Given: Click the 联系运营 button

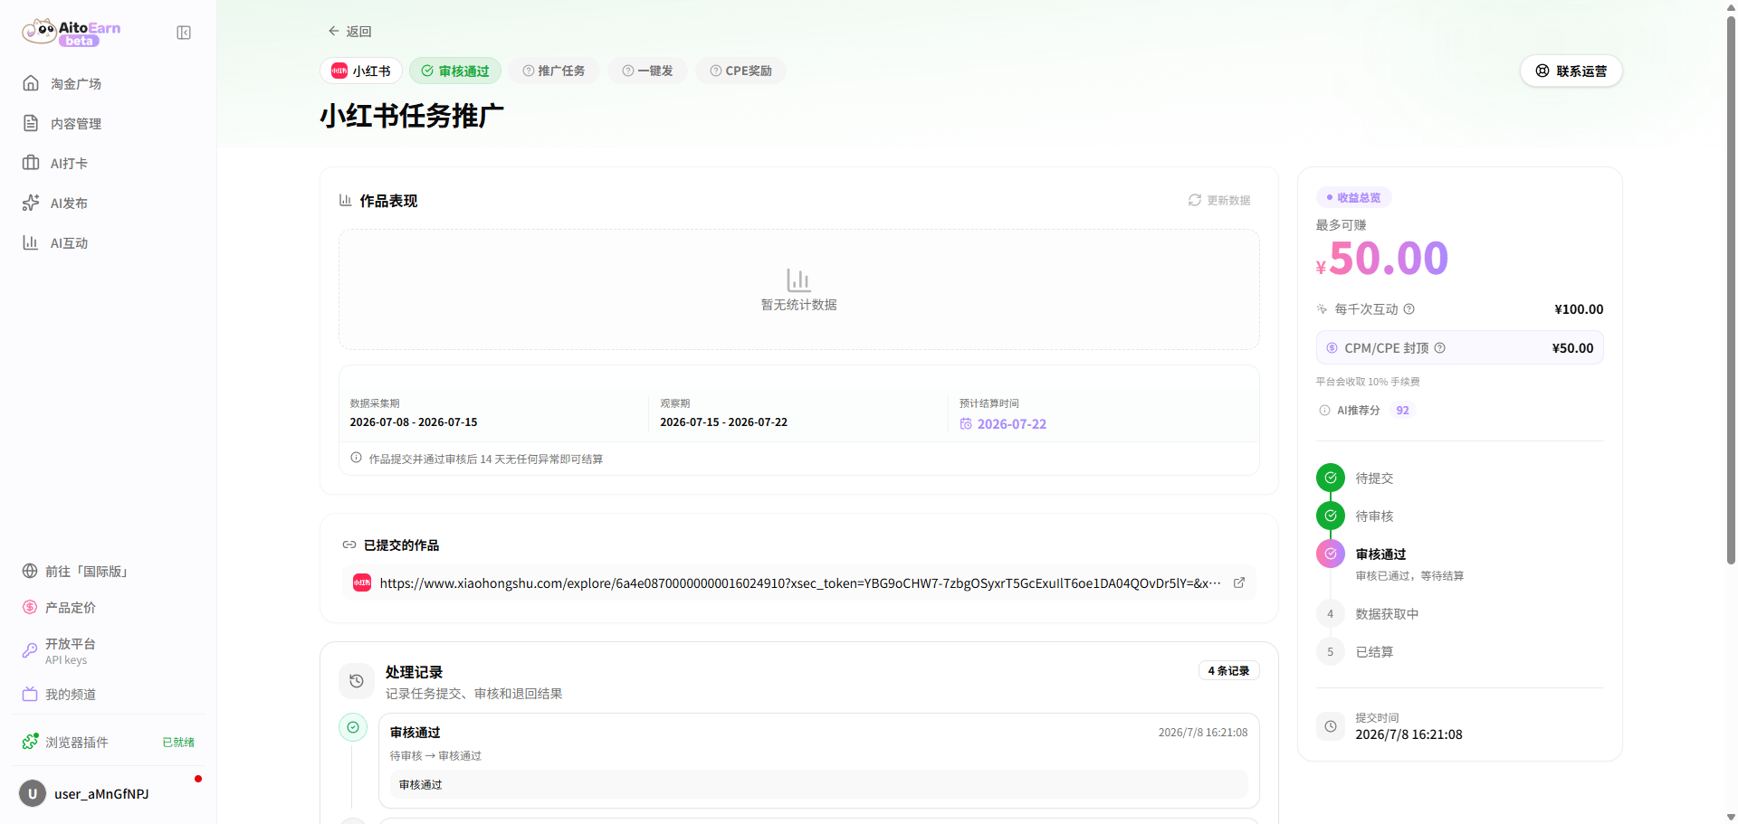Looking at the screenshot, I should pos(1571,71).
